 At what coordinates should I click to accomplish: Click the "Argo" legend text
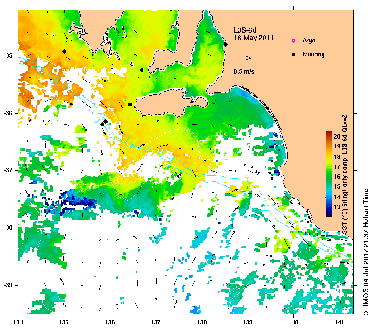[309, 41]
